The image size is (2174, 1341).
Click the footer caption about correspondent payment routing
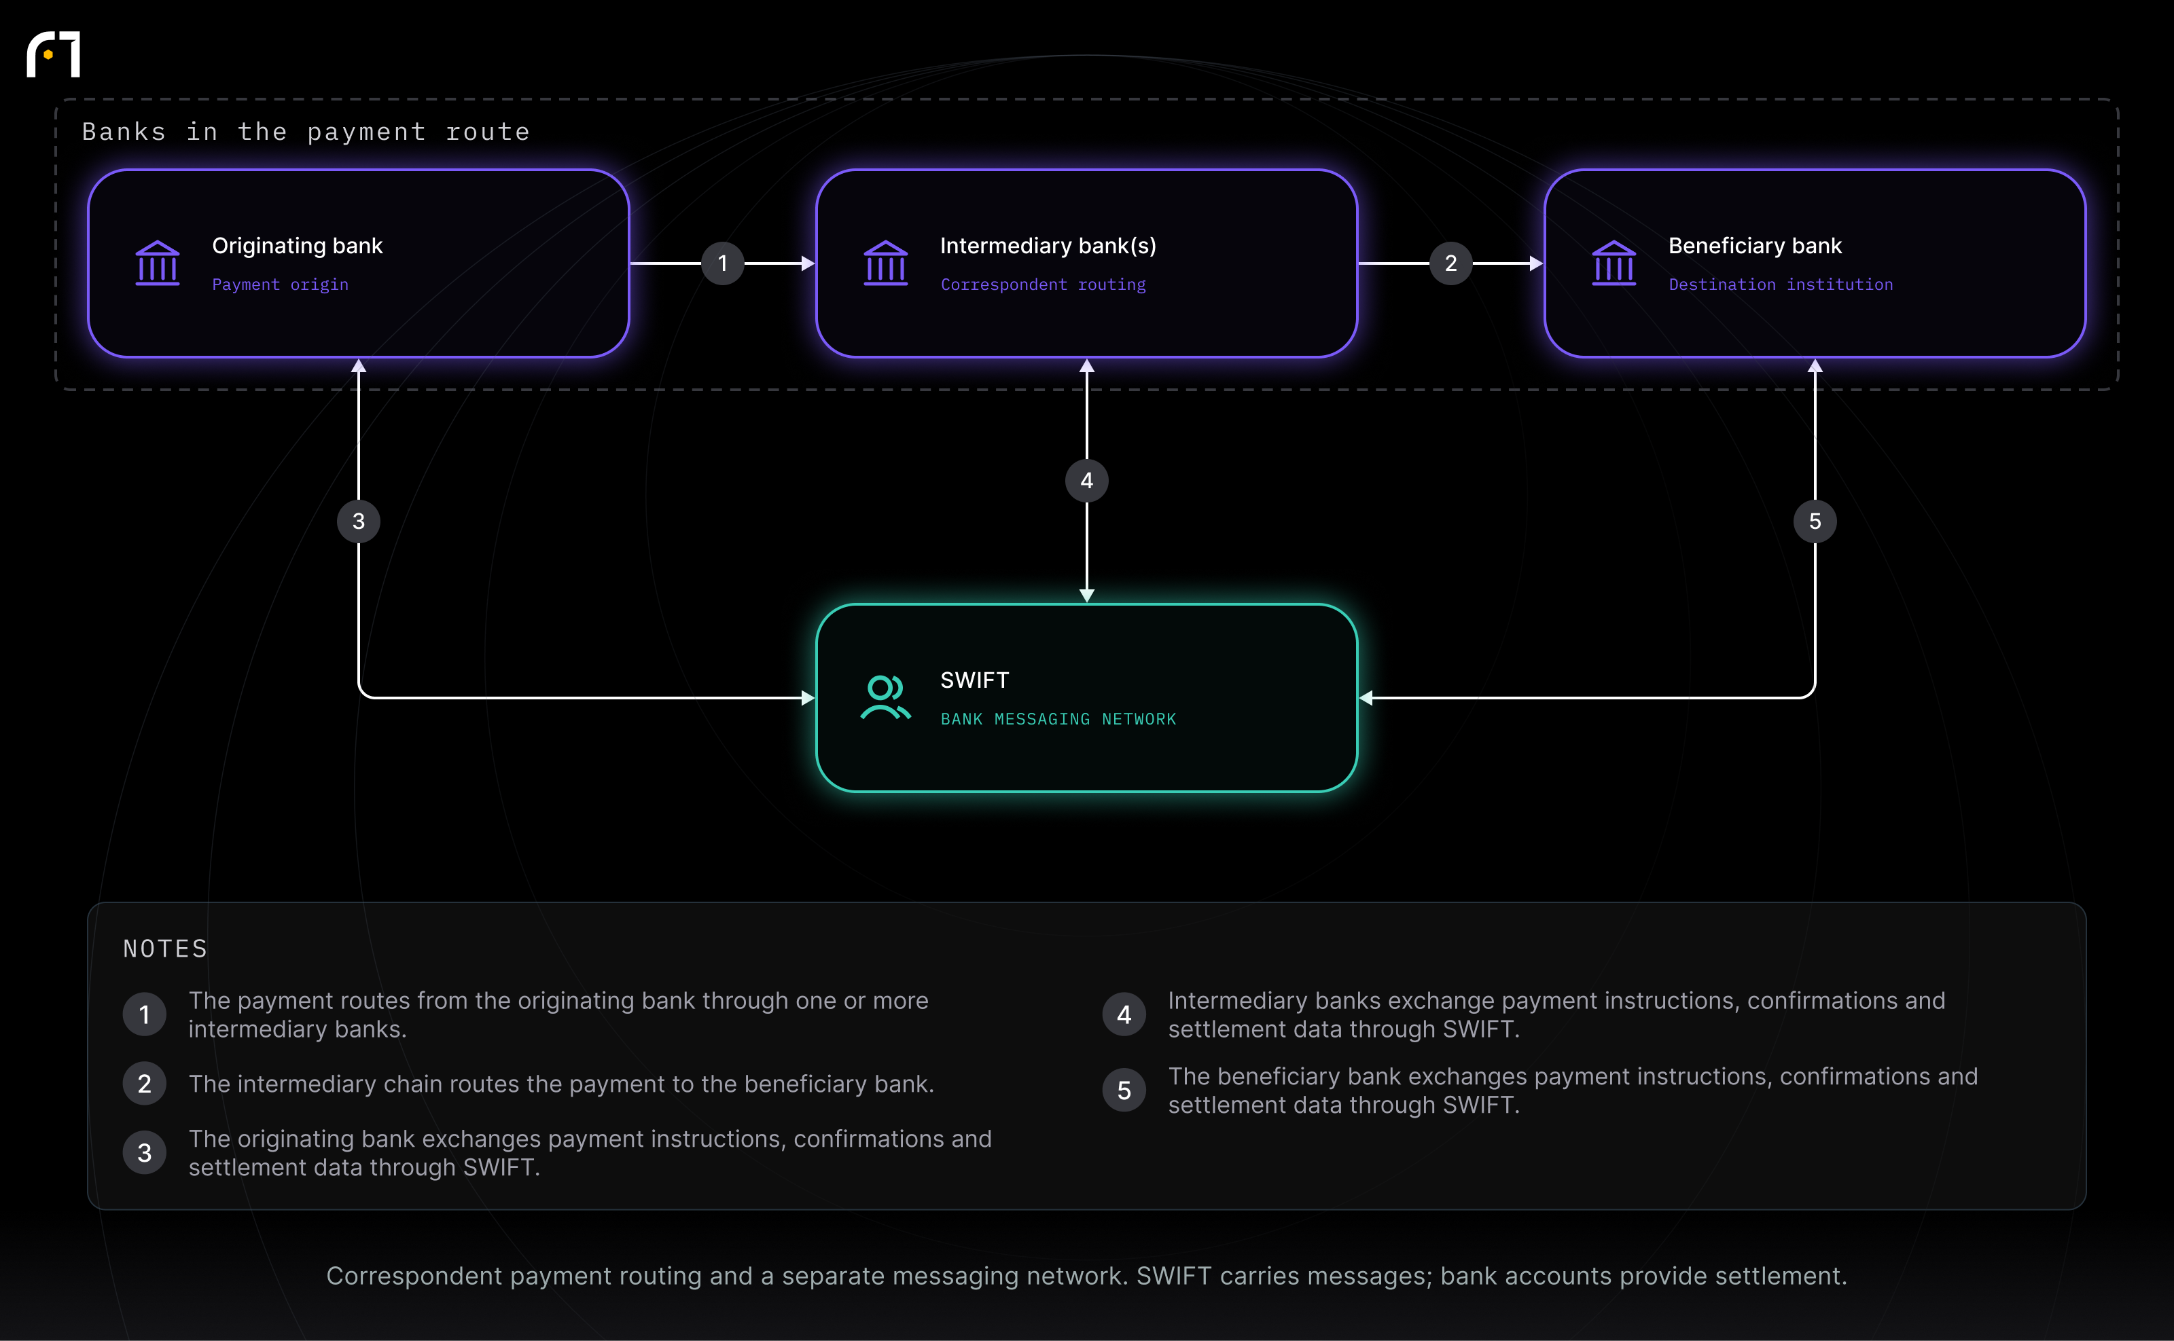tap(1086, 1275)
